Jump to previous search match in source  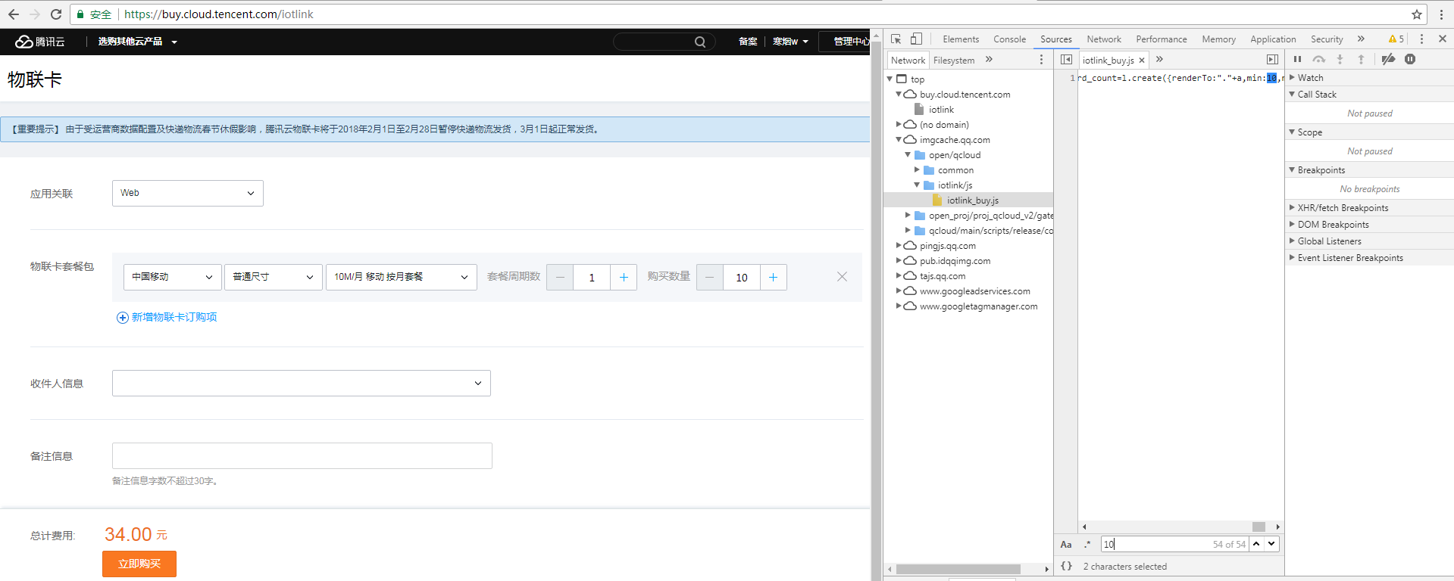tap(1256, 544)
